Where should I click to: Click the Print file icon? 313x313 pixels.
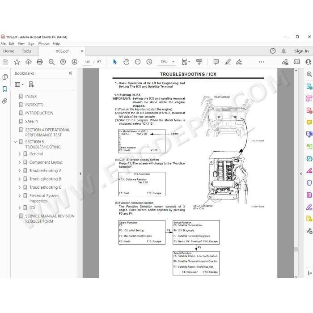(40, 62)
